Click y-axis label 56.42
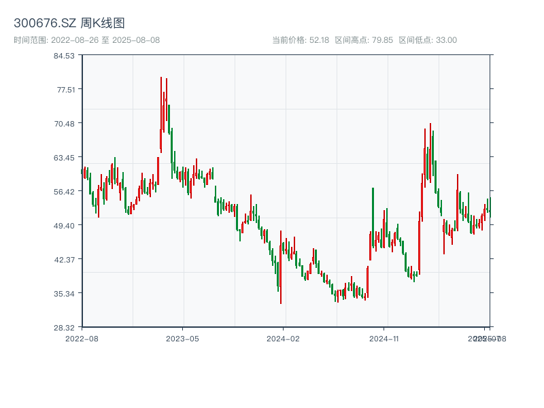This screenshot has height=408, width=544. coord(64,192)
